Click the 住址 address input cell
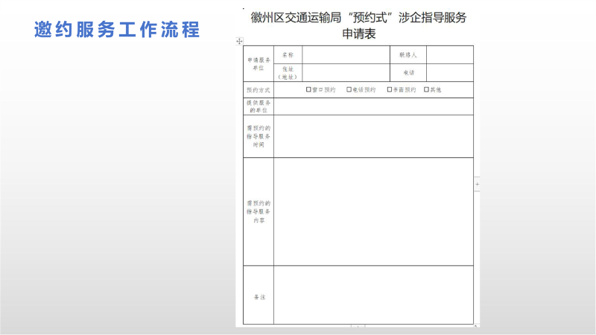The height and width of the screenshot is (335, 596). (x=345, y=72)
